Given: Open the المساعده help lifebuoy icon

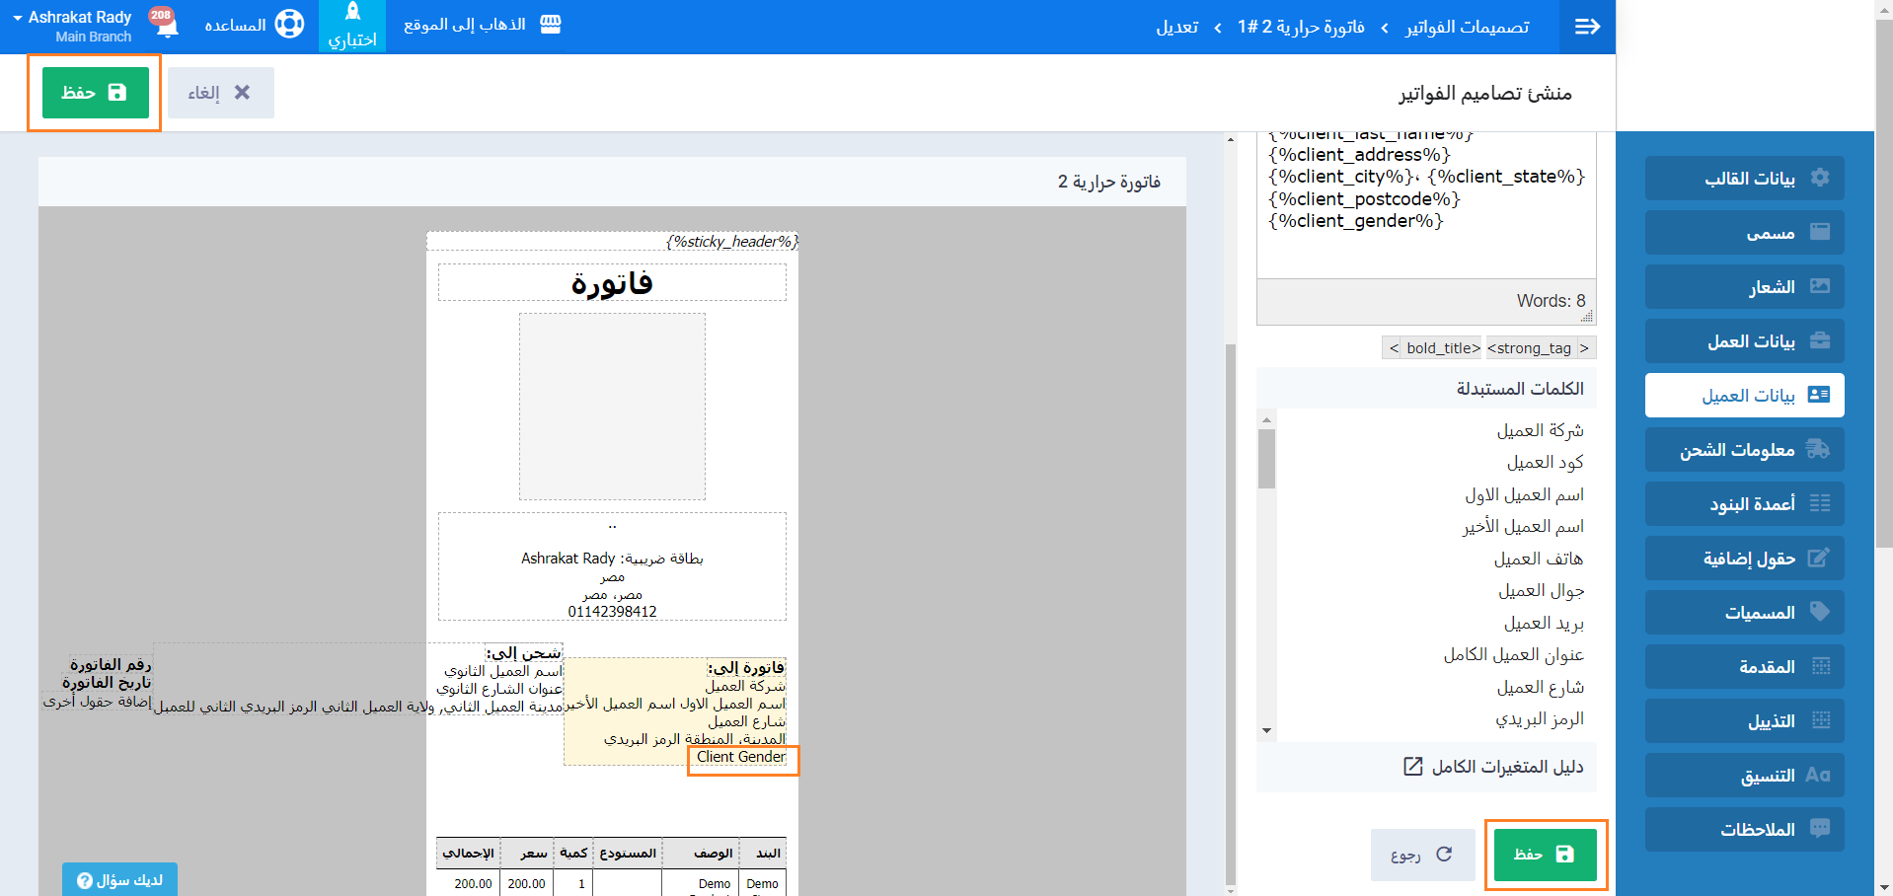Looking at the screenshot, I should coord(289,24).
